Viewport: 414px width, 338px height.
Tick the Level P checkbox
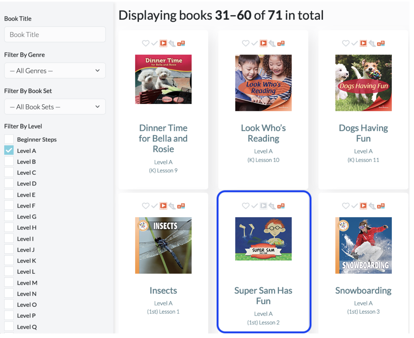[9, 315]
